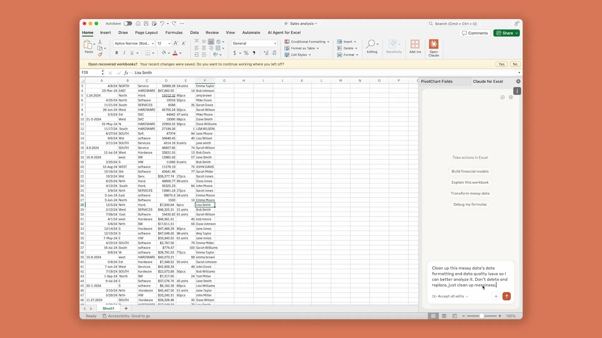Click Yes on recovered workbooks banner

pyautogui.click(x=501, y=64)
